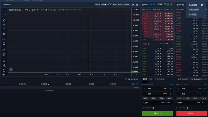This screenshot has width=208, height=117.
Task: Click green 買 GADT buy button
Action: tap(157, 113)
